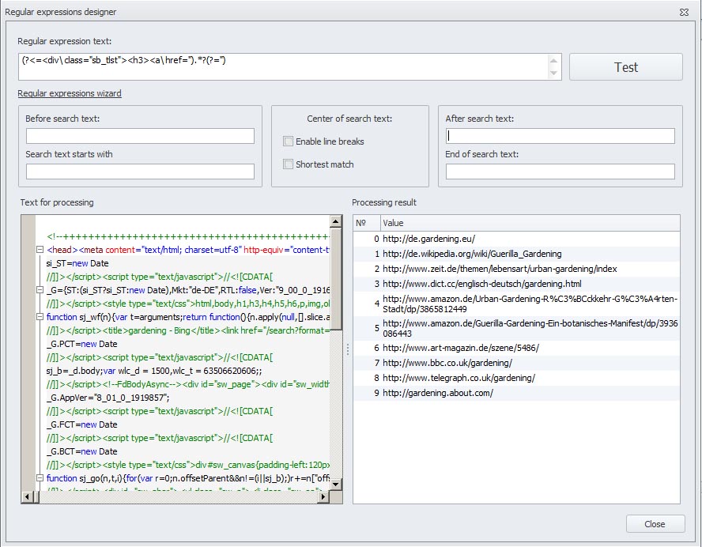
Task: Click the code editor's scroll down arrow
Action: point(336,485)
